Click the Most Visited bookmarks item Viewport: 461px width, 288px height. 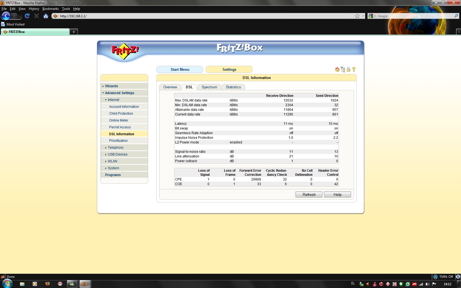coord(13,24)
